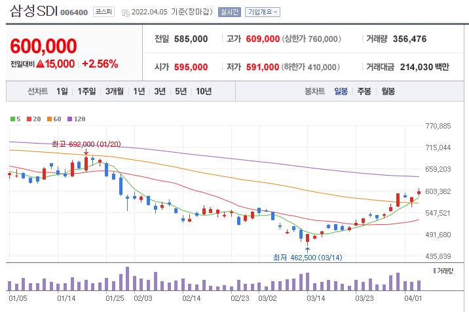This screenshot has width=469, height=312.
Task: Click the 770,885 price axis label
Action: (438, 126)
